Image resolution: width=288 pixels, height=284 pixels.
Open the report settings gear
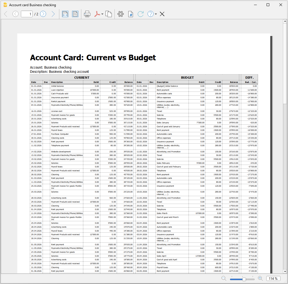121,14
